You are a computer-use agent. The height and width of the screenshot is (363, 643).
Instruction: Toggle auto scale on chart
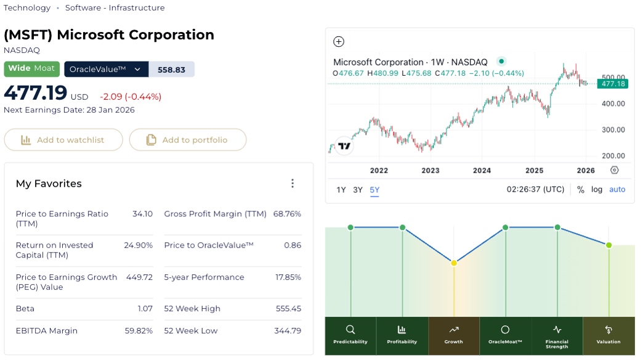click(617, 190)
